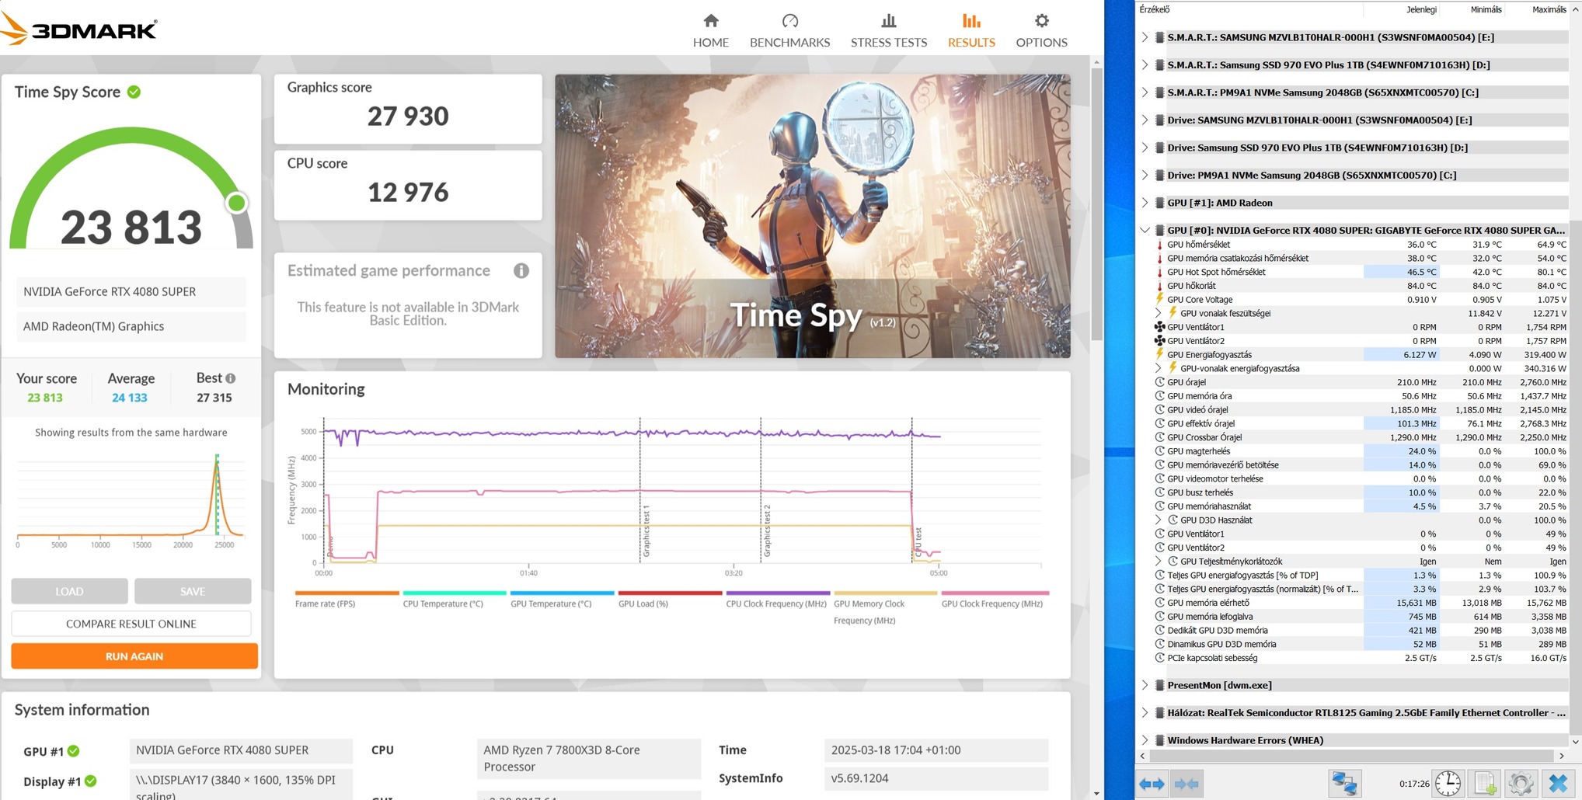
Task: Click GPU magterhelés sensor icon
Action: (1159, 451)
